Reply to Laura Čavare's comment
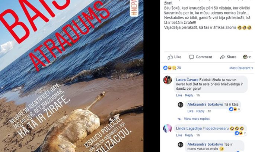 pos(189,95)
